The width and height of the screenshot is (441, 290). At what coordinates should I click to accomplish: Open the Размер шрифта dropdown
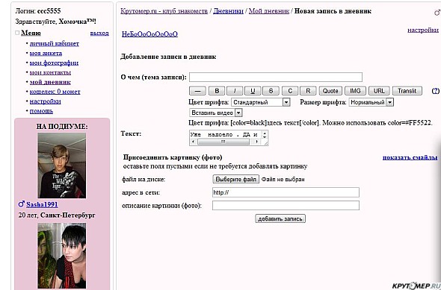tap(371, 102)
